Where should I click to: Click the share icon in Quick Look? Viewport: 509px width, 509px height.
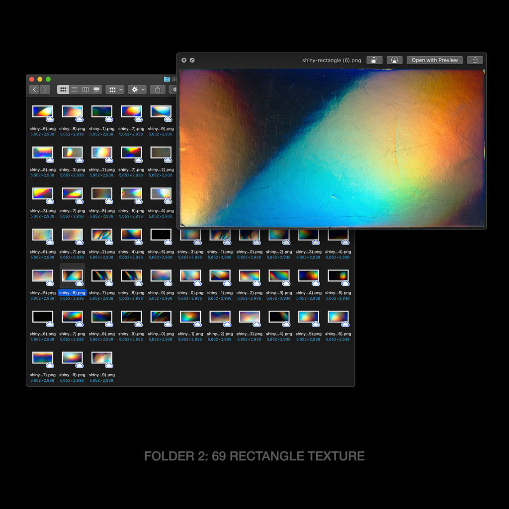[x=475, y=60]
